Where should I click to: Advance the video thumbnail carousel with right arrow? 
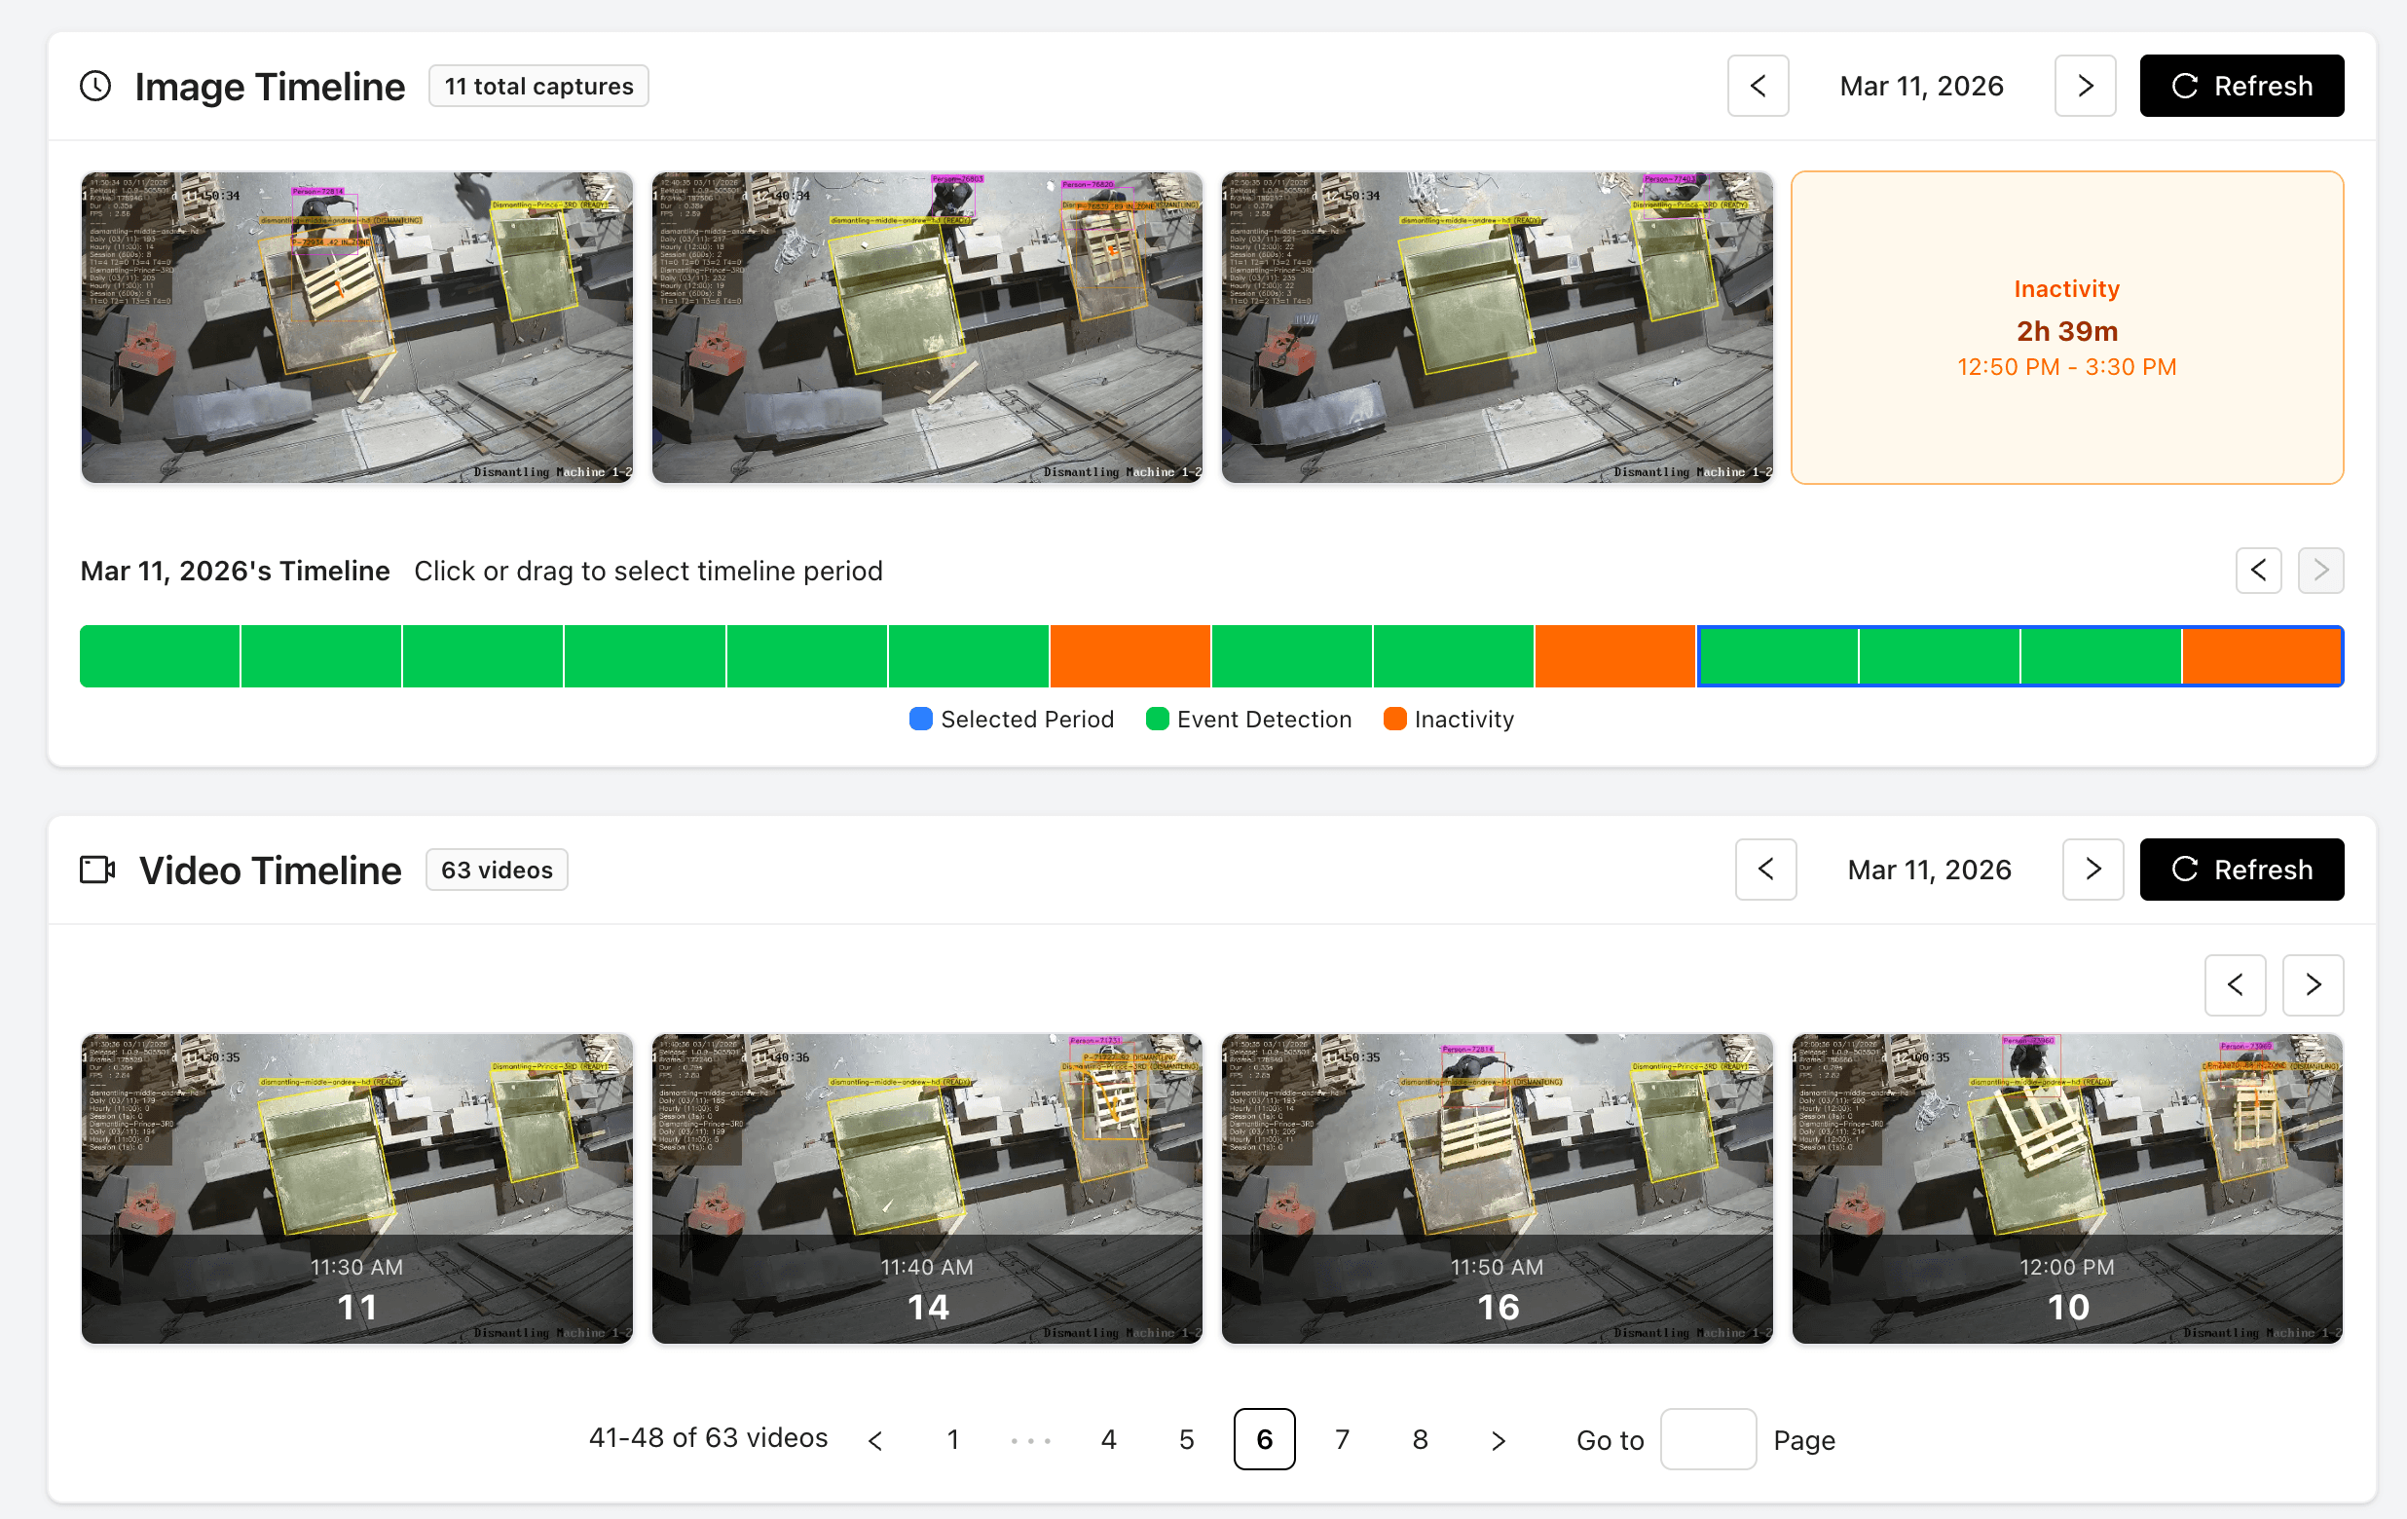point(2312,985)
